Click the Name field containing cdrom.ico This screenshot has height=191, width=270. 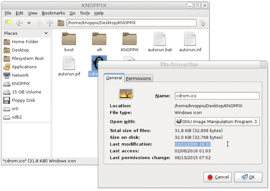coord(217,96)
